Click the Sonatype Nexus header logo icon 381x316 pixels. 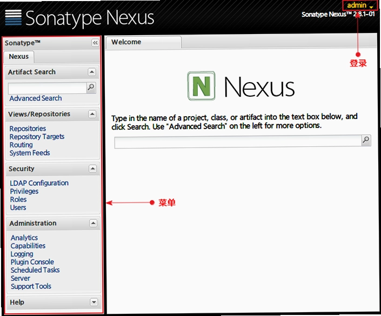pos(13,17)
